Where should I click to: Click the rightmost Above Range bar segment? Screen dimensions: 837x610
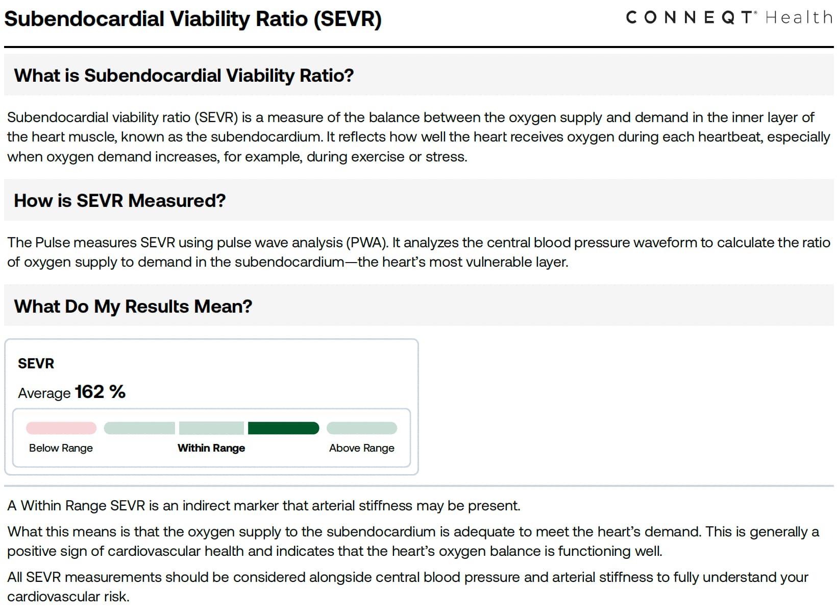tap(361, 428)
